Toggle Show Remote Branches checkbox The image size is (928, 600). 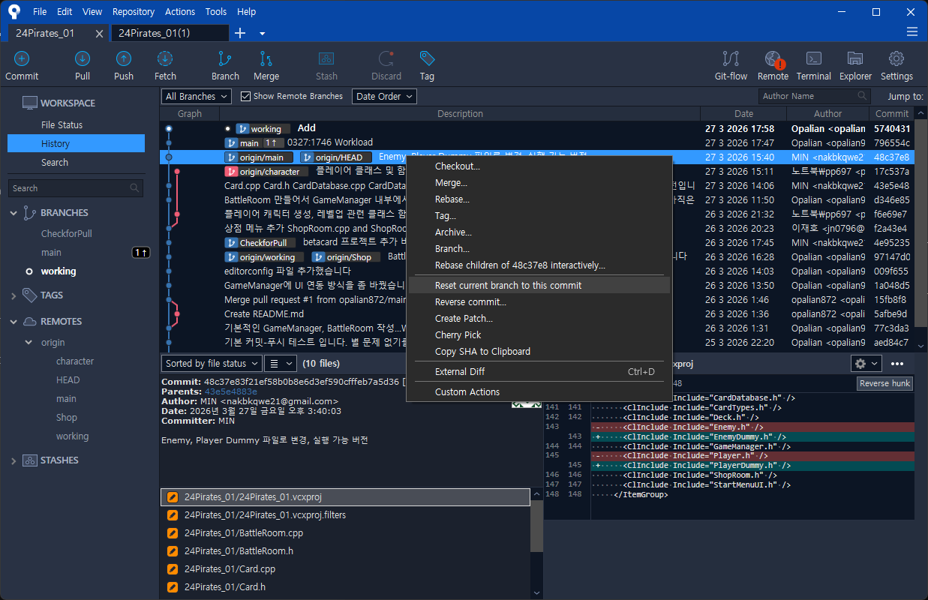point(245,96)
